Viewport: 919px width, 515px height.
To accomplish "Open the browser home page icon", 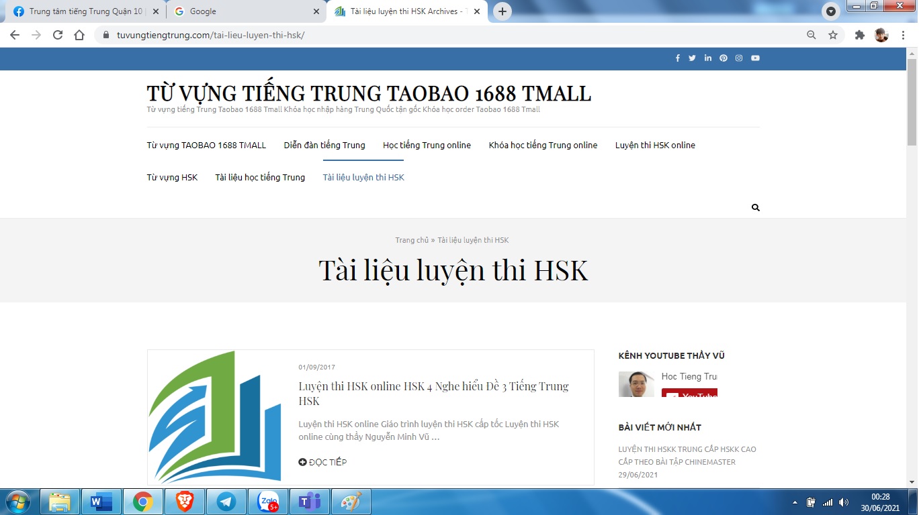I will pyautogui.click(x=79, y=35).
